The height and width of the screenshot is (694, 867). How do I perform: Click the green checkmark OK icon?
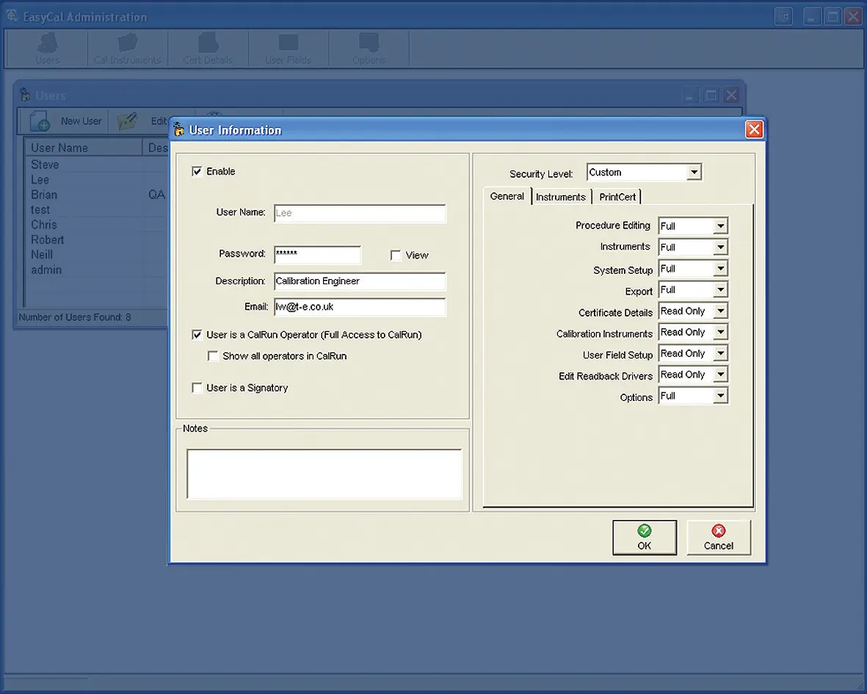pyautogui.click(x=644, y=530)
